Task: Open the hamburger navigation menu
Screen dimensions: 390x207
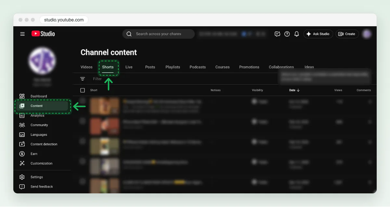Action: click(x=22, y=34)
